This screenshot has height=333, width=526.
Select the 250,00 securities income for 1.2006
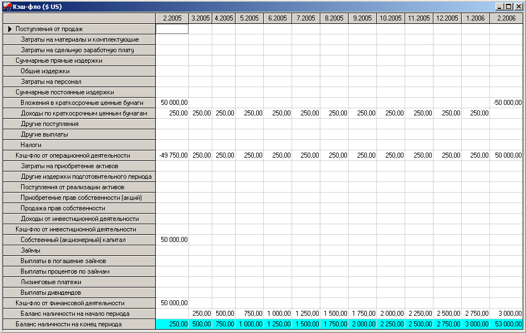(476, 114)
